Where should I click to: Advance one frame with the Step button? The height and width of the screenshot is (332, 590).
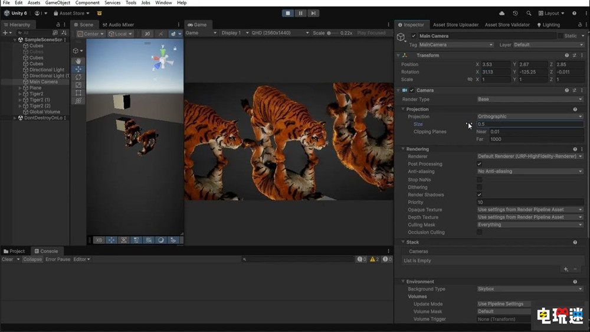pos(313,13)
